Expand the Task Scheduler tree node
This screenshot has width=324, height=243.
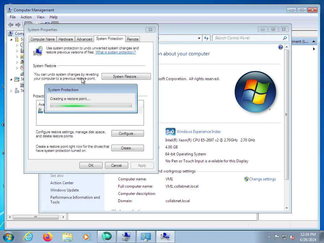click(17, 45)
